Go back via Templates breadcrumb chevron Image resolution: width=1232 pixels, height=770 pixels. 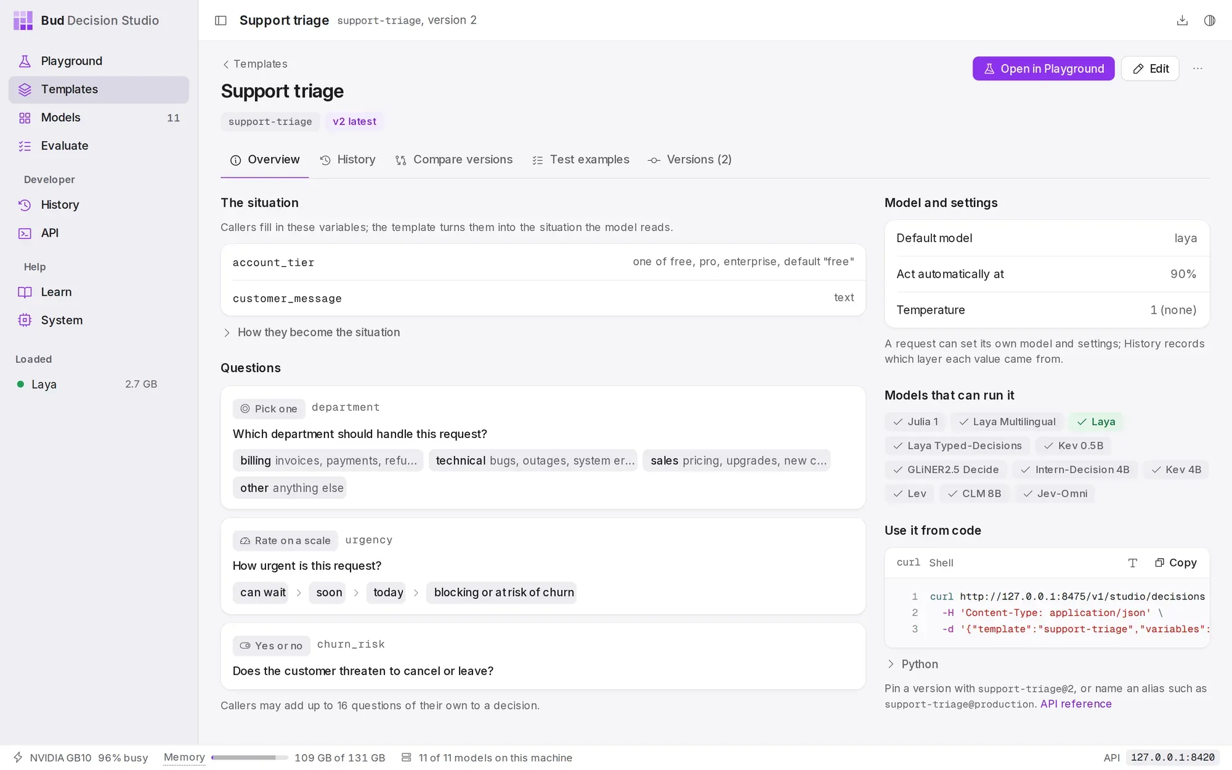pos(226,64)
